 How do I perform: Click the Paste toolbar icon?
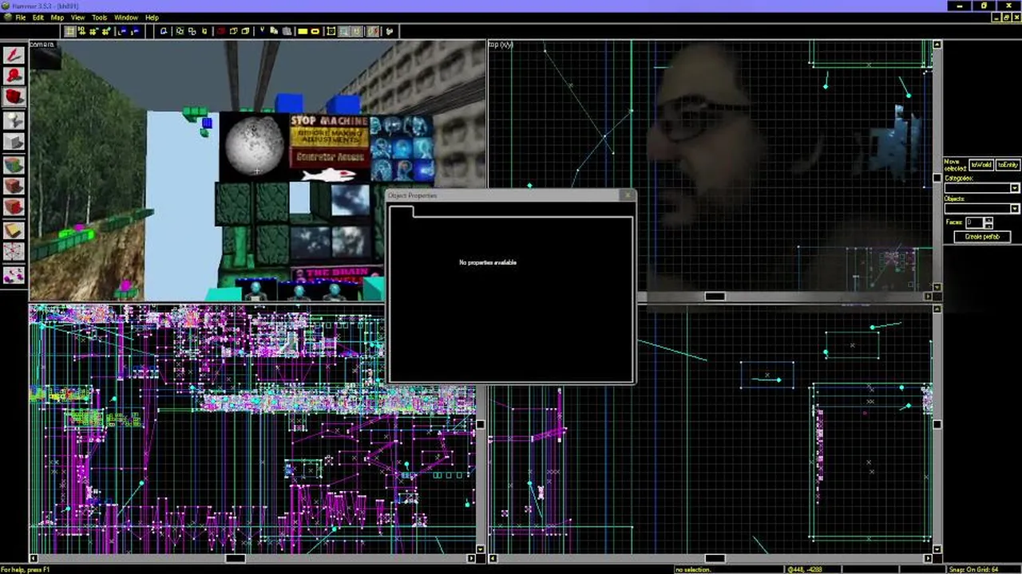(x=286, y=31)
